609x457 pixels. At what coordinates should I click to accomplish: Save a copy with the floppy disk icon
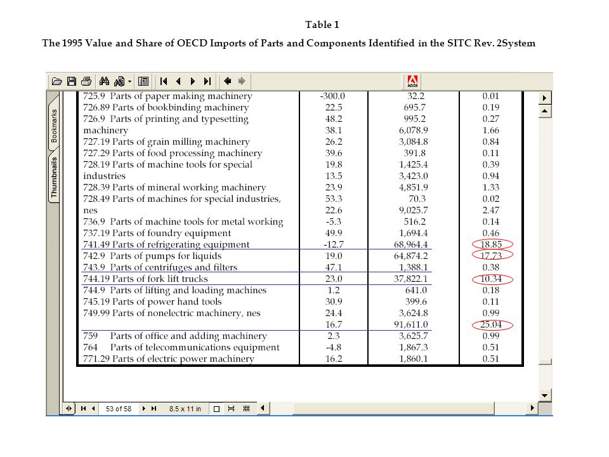(72, 81)
